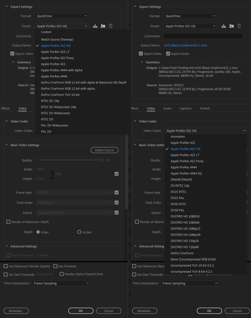The height and width of the screenshot is (318, 251).
Task: Toggle Export Audio checkbox in right panel
Action: pos(168,54)
